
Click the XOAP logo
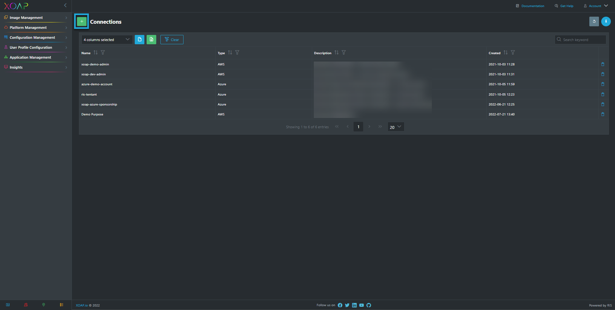[x=16, y=6]
